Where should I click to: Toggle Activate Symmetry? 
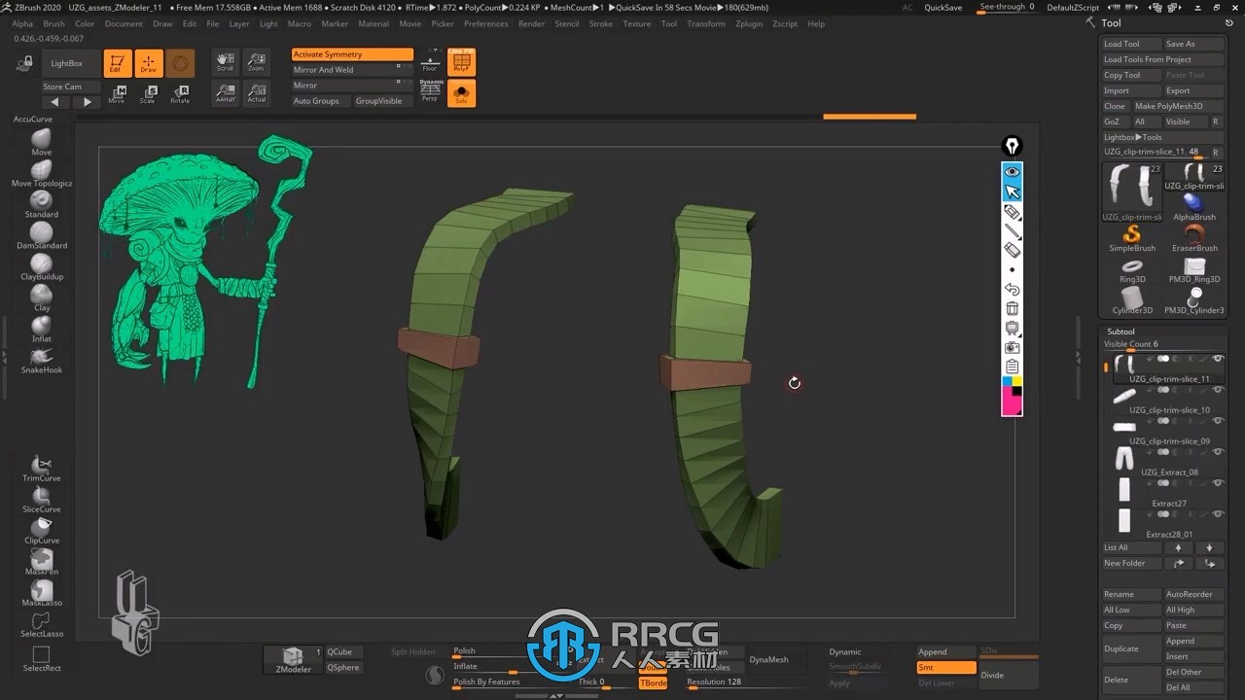352,54
